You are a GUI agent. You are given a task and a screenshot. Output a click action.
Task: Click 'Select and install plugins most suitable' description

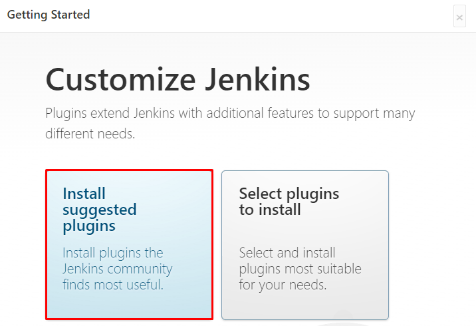(300, 261)
